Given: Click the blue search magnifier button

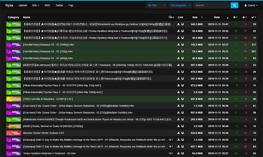Looking at the screenshot, I should 234,6.
